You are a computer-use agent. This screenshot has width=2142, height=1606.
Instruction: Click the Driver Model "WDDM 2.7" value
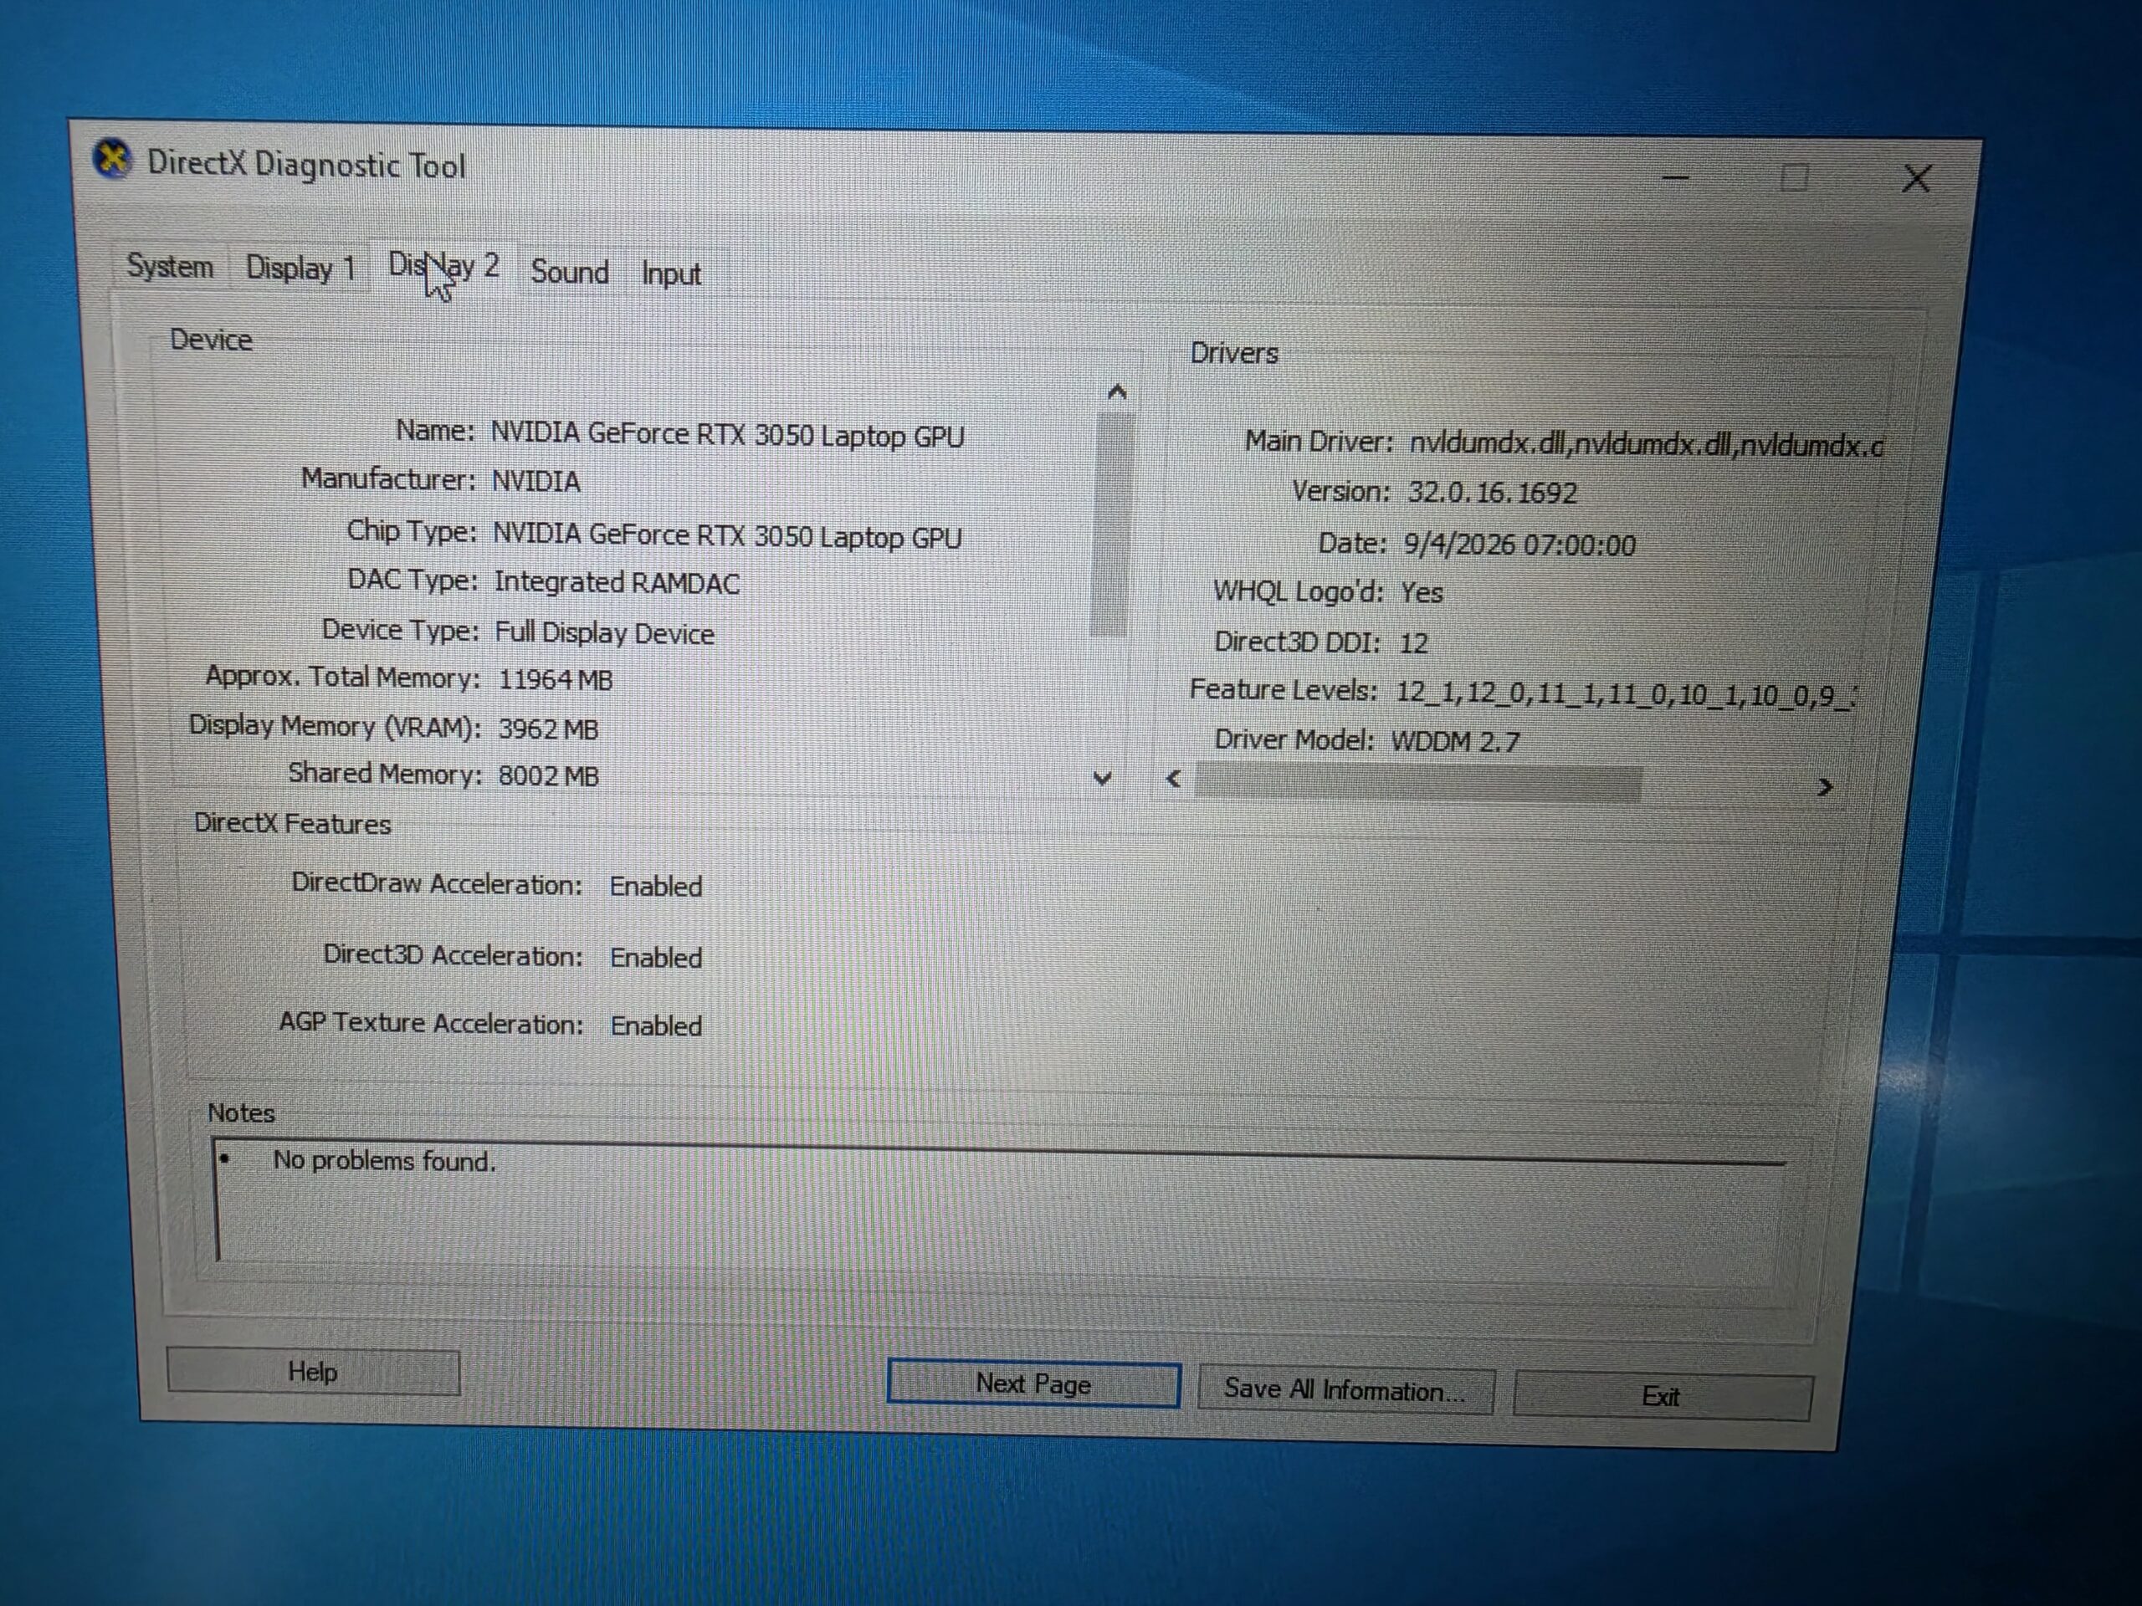pos(1455,743)
